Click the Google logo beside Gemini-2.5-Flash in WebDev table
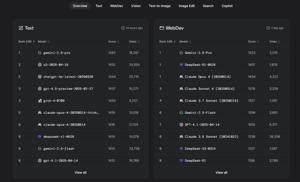300x182 pixels. (181, 113)
